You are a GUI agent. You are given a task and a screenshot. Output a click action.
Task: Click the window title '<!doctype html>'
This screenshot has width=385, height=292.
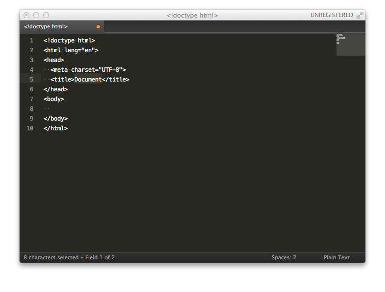coord(192,16)
